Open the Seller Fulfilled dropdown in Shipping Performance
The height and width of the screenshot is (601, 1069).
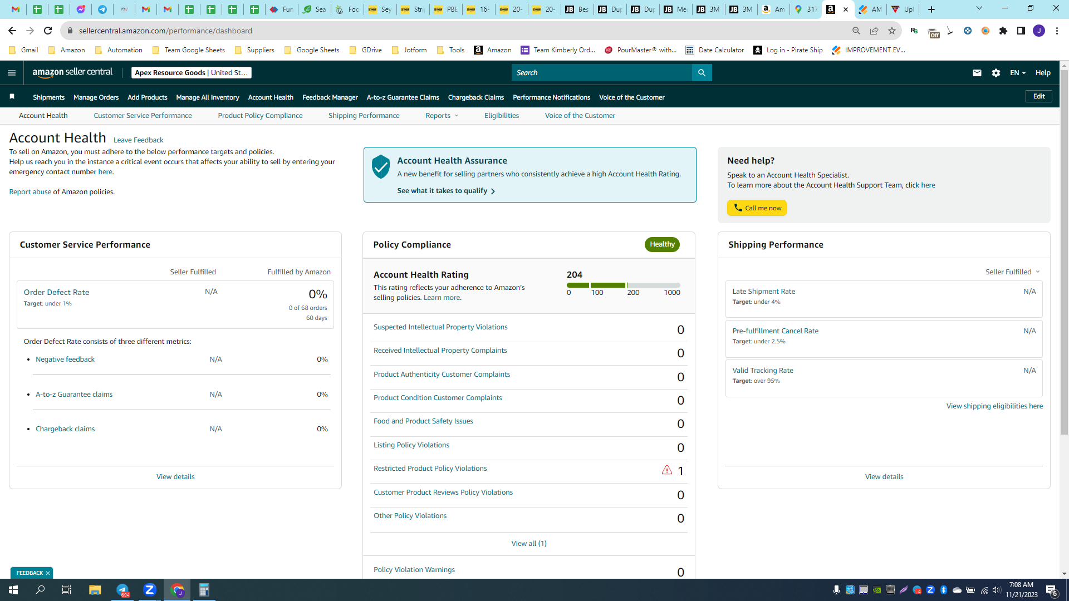[1012, 272]
